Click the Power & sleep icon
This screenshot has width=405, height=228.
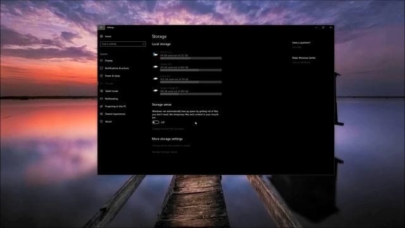101,76
